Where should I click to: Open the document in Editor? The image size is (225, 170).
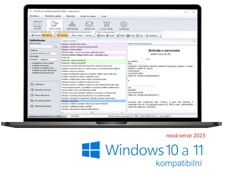click(x=121, y=36)
